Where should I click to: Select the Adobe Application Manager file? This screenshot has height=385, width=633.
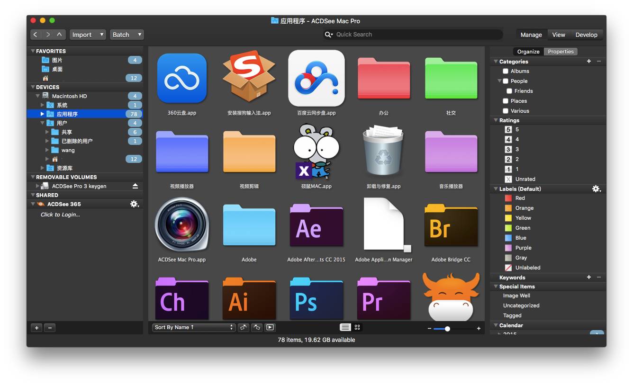387,224
